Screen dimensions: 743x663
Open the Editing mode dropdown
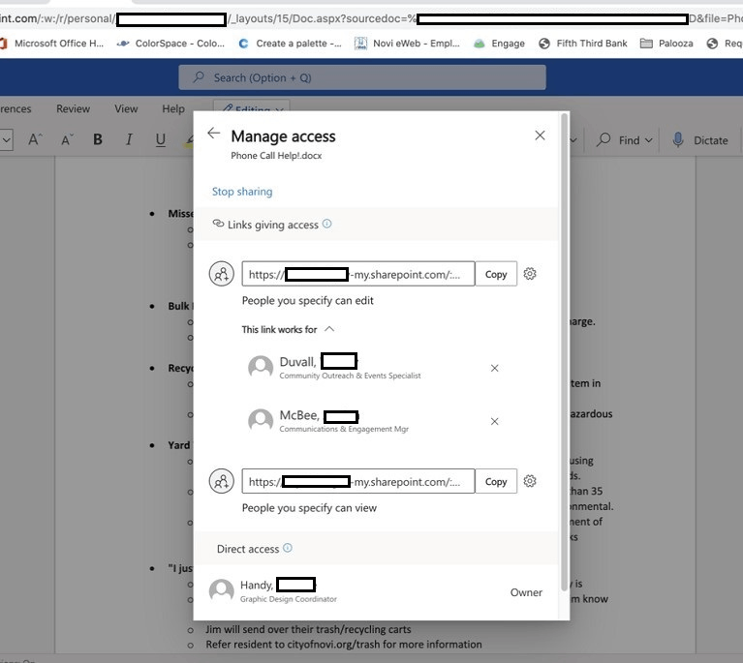coord(252,106)
